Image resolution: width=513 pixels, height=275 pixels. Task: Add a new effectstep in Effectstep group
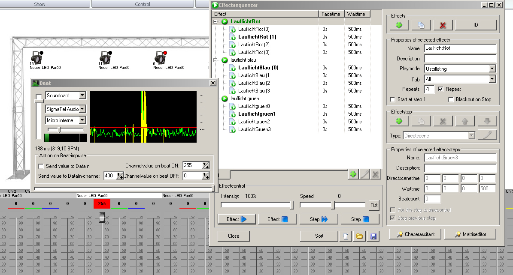point(399,121)
